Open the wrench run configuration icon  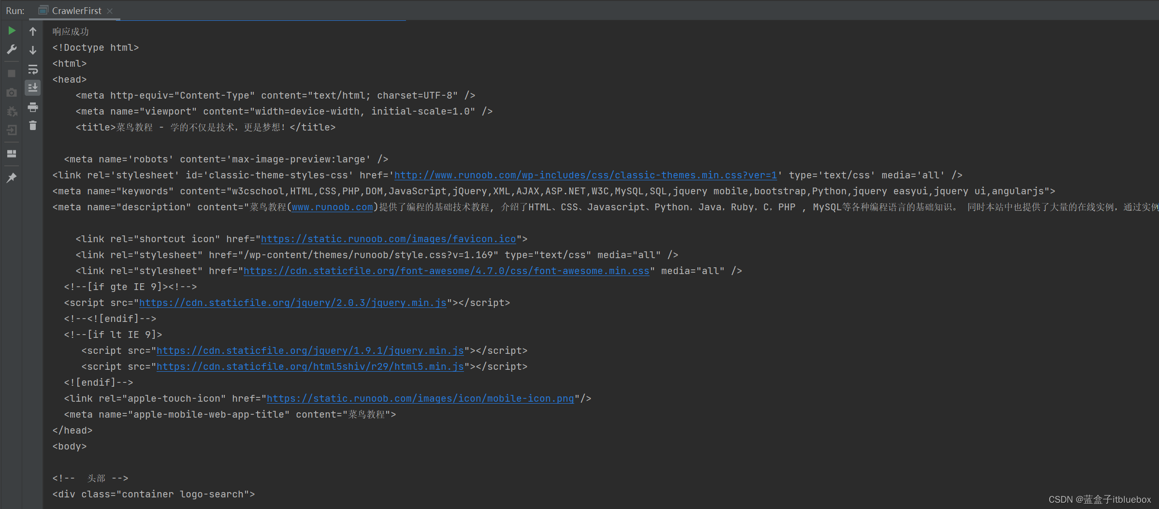12,49
